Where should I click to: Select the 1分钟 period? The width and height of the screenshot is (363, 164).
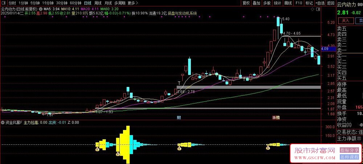point(23,3)
